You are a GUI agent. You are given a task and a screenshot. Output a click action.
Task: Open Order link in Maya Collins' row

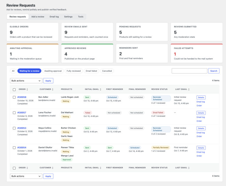(x=199, y=136)
